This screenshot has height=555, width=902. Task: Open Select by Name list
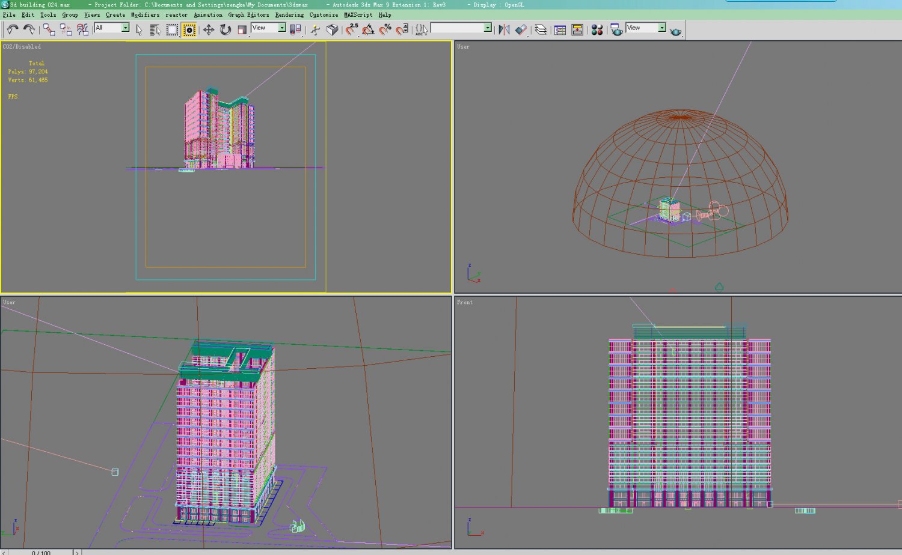tap(155, 29)
